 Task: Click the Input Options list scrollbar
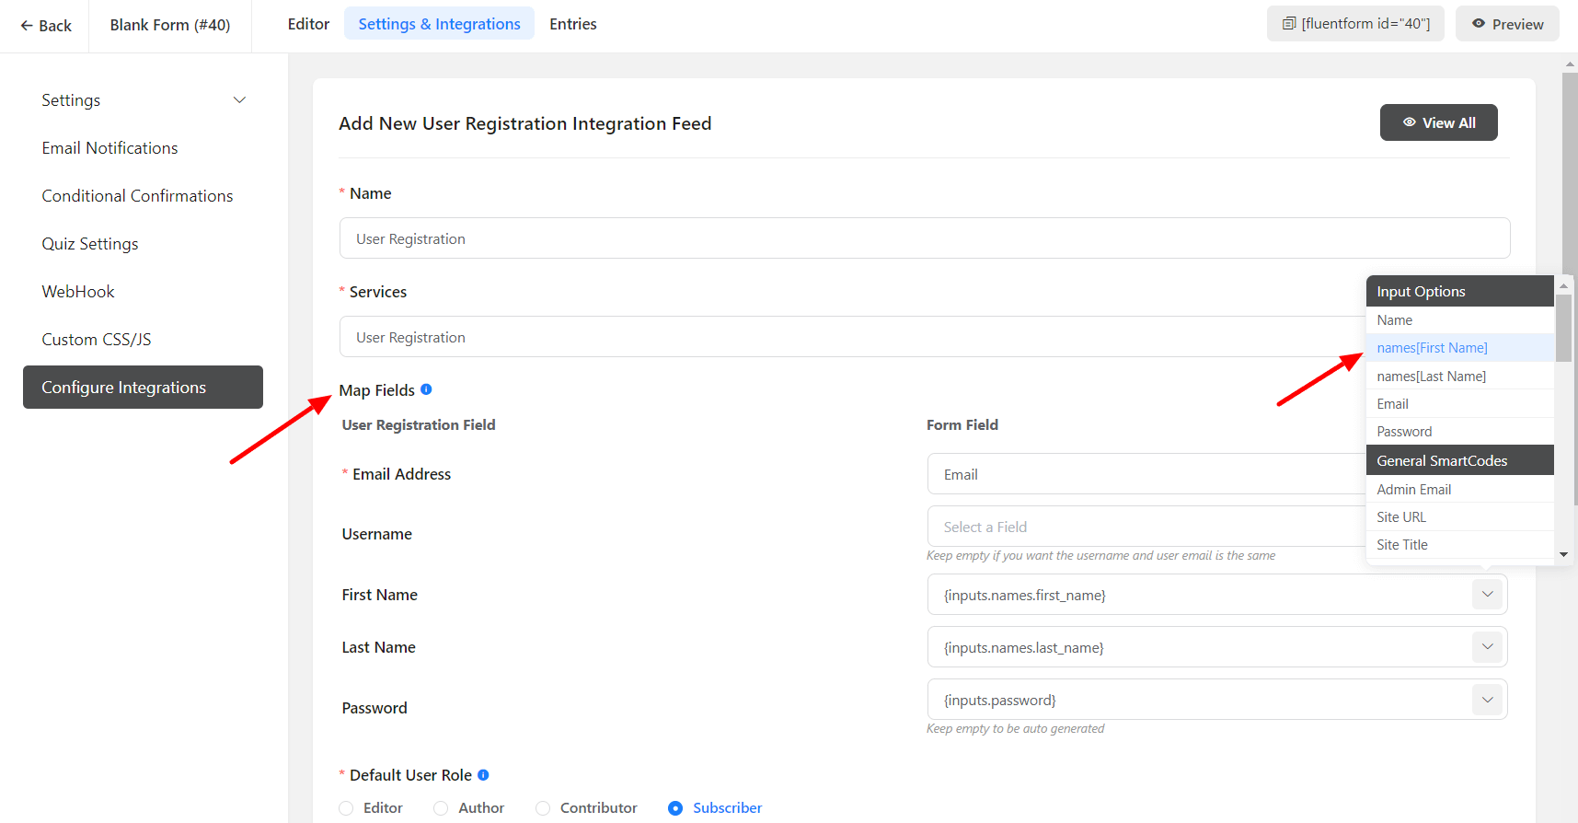click(1562, 329)
